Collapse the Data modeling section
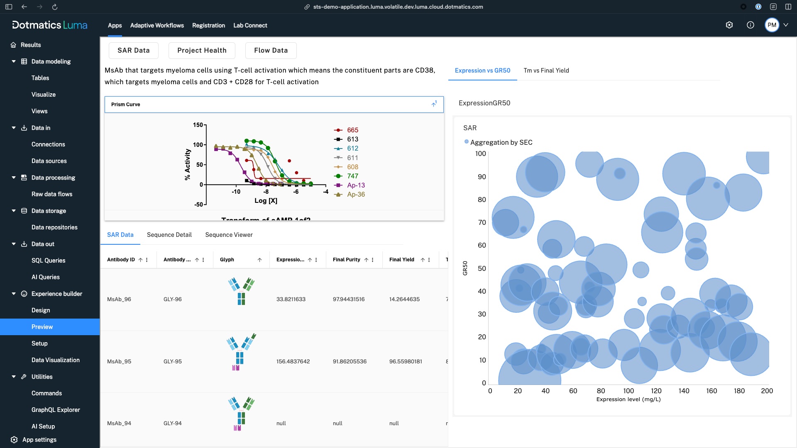 pos(13,61)
